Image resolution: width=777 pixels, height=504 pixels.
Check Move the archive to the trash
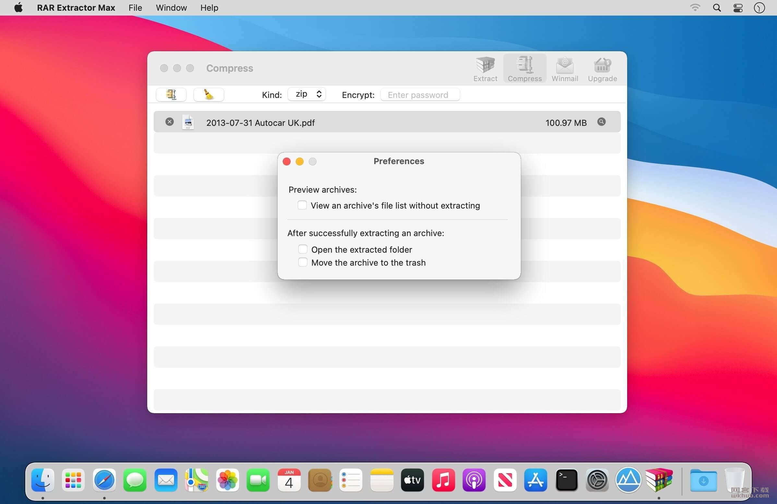(303, 262)
